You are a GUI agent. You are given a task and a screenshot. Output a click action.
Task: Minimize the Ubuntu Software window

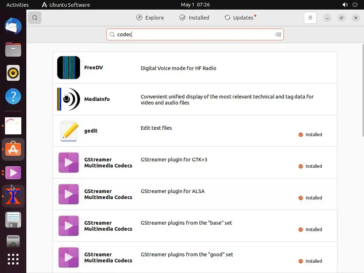(x=327, y=18)
